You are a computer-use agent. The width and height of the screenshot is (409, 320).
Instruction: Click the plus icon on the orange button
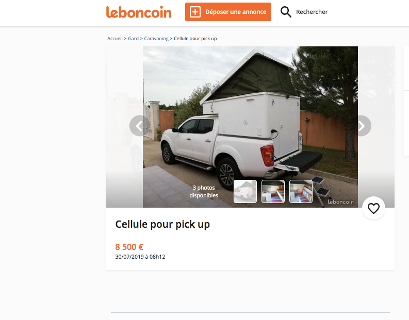tap(195, 12)
